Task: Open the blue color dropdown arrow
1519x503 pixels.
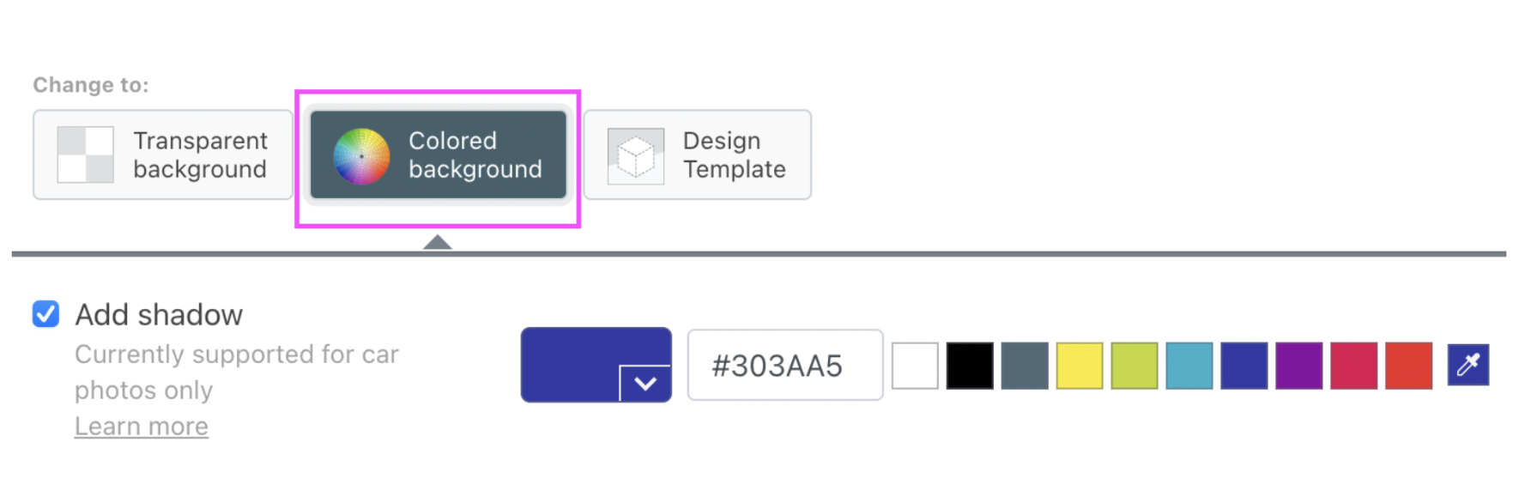Action: click(x=645, y=384)
